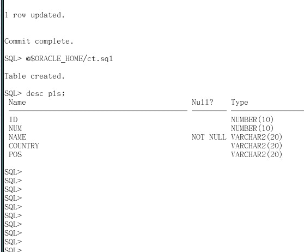Click the first empty SQL> prompt below the table

pyautogui.click(x=13, y=172)
